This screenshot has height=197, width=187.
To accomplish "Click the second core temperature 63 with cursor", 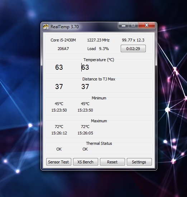I will [x=85, y=67].
